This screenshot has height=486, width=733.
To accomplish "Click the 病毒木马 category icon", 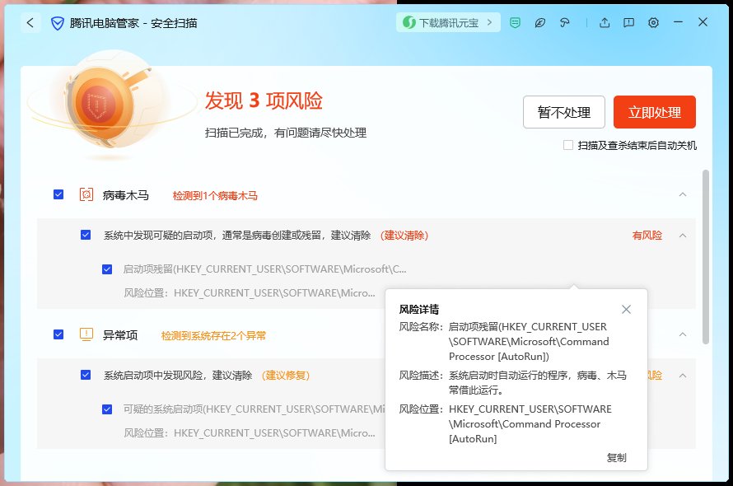I will pyautogui.click(x=86, y=194).
